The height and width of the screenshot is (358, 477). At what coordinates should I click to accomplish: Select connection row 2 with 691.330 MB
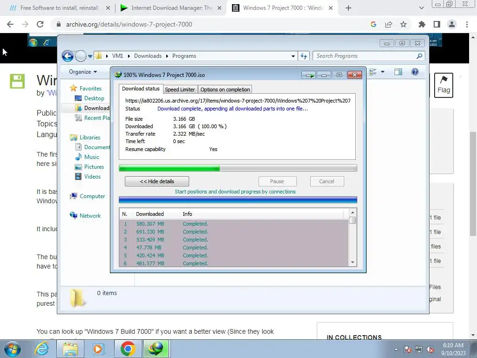(x=234, y=232)
